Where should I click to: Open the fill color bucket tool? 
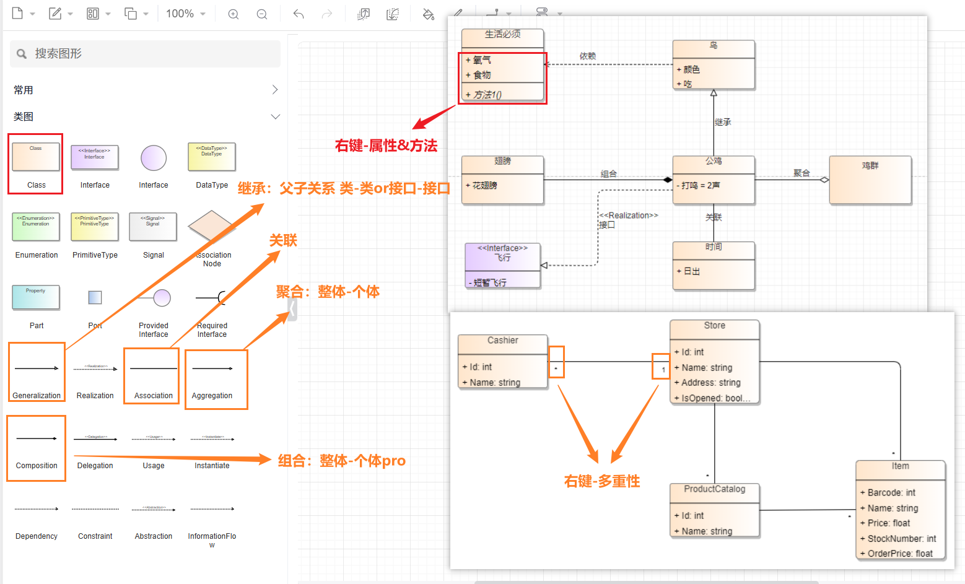pos(428,14)
